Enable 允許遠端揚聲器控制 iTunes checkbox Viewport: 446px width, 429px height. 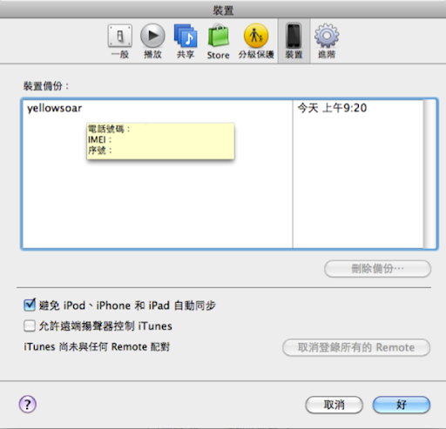30,325
